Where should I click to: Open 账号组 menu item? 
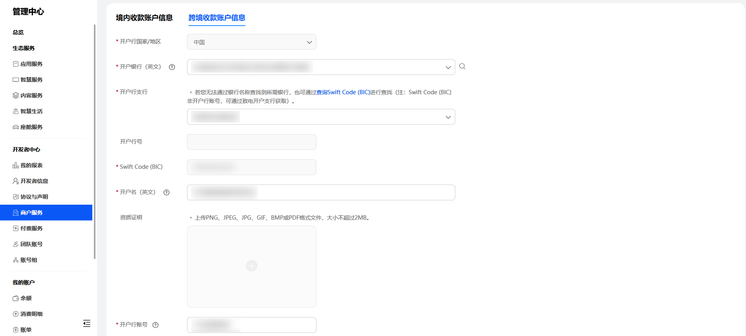[x=29, y=260]
